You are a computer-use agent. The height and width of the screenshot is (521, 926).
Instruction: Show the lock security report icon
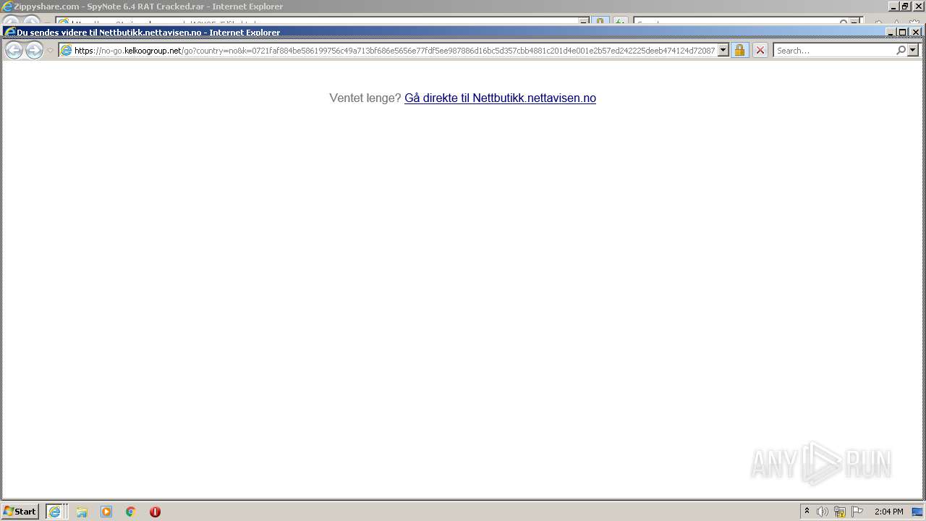[x=739, y=51]
